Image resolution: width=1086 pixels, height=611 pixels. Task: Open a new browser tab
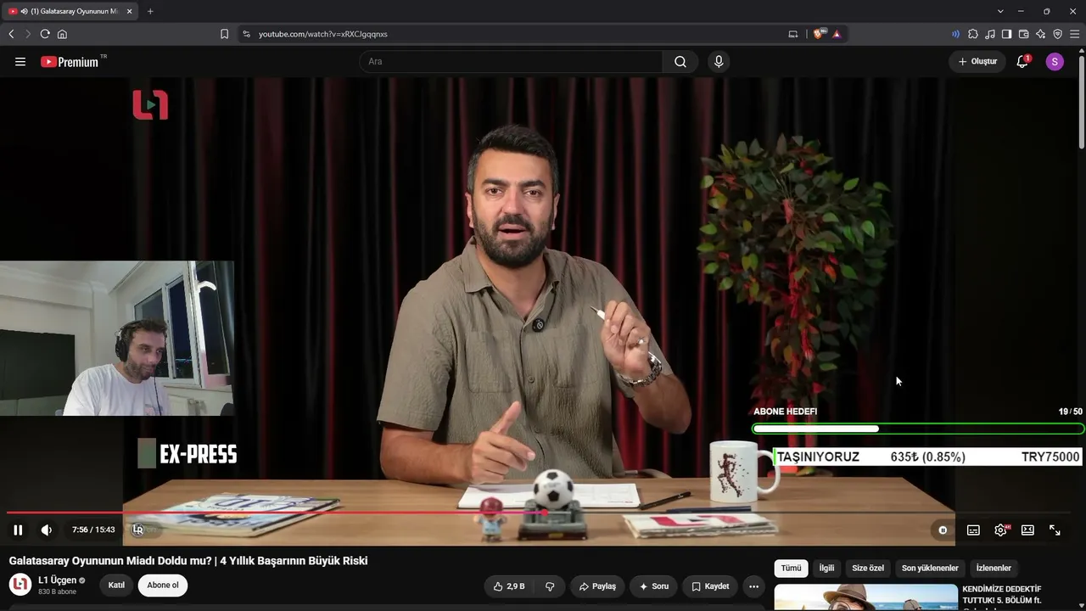150,11
